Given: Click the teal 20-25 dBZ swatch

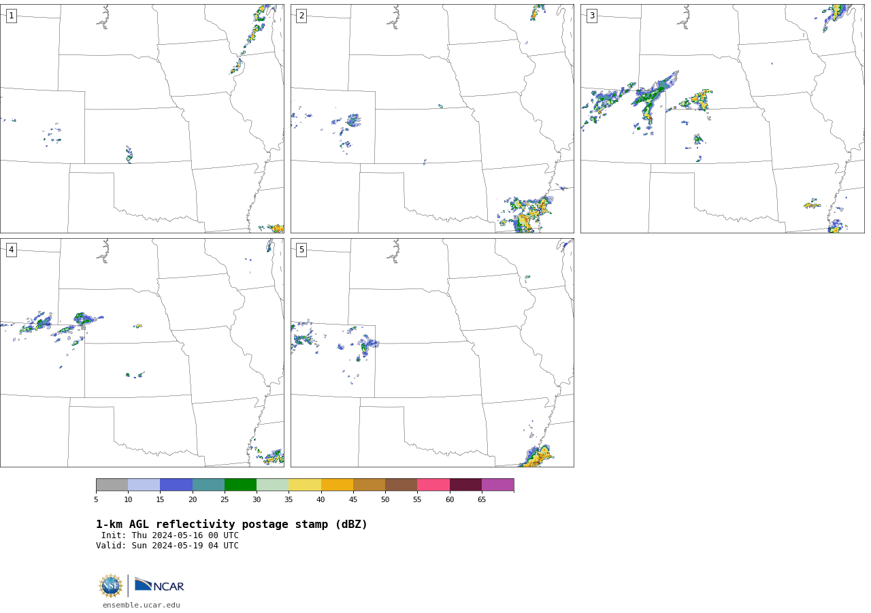Looking at the screenshot, I should point(208,485).
